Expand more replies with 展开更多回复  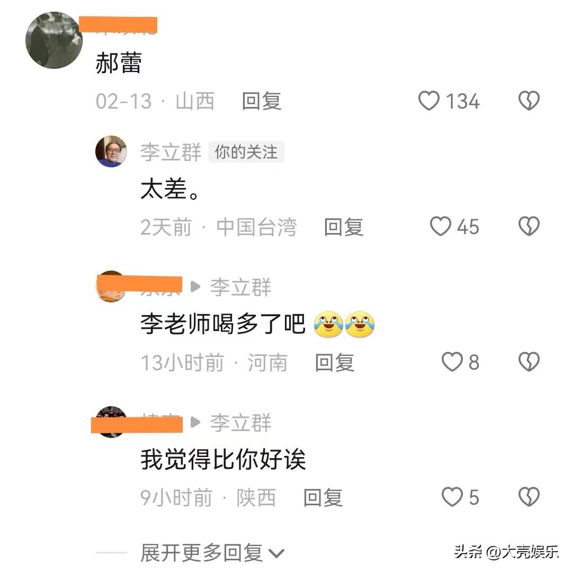202,553
